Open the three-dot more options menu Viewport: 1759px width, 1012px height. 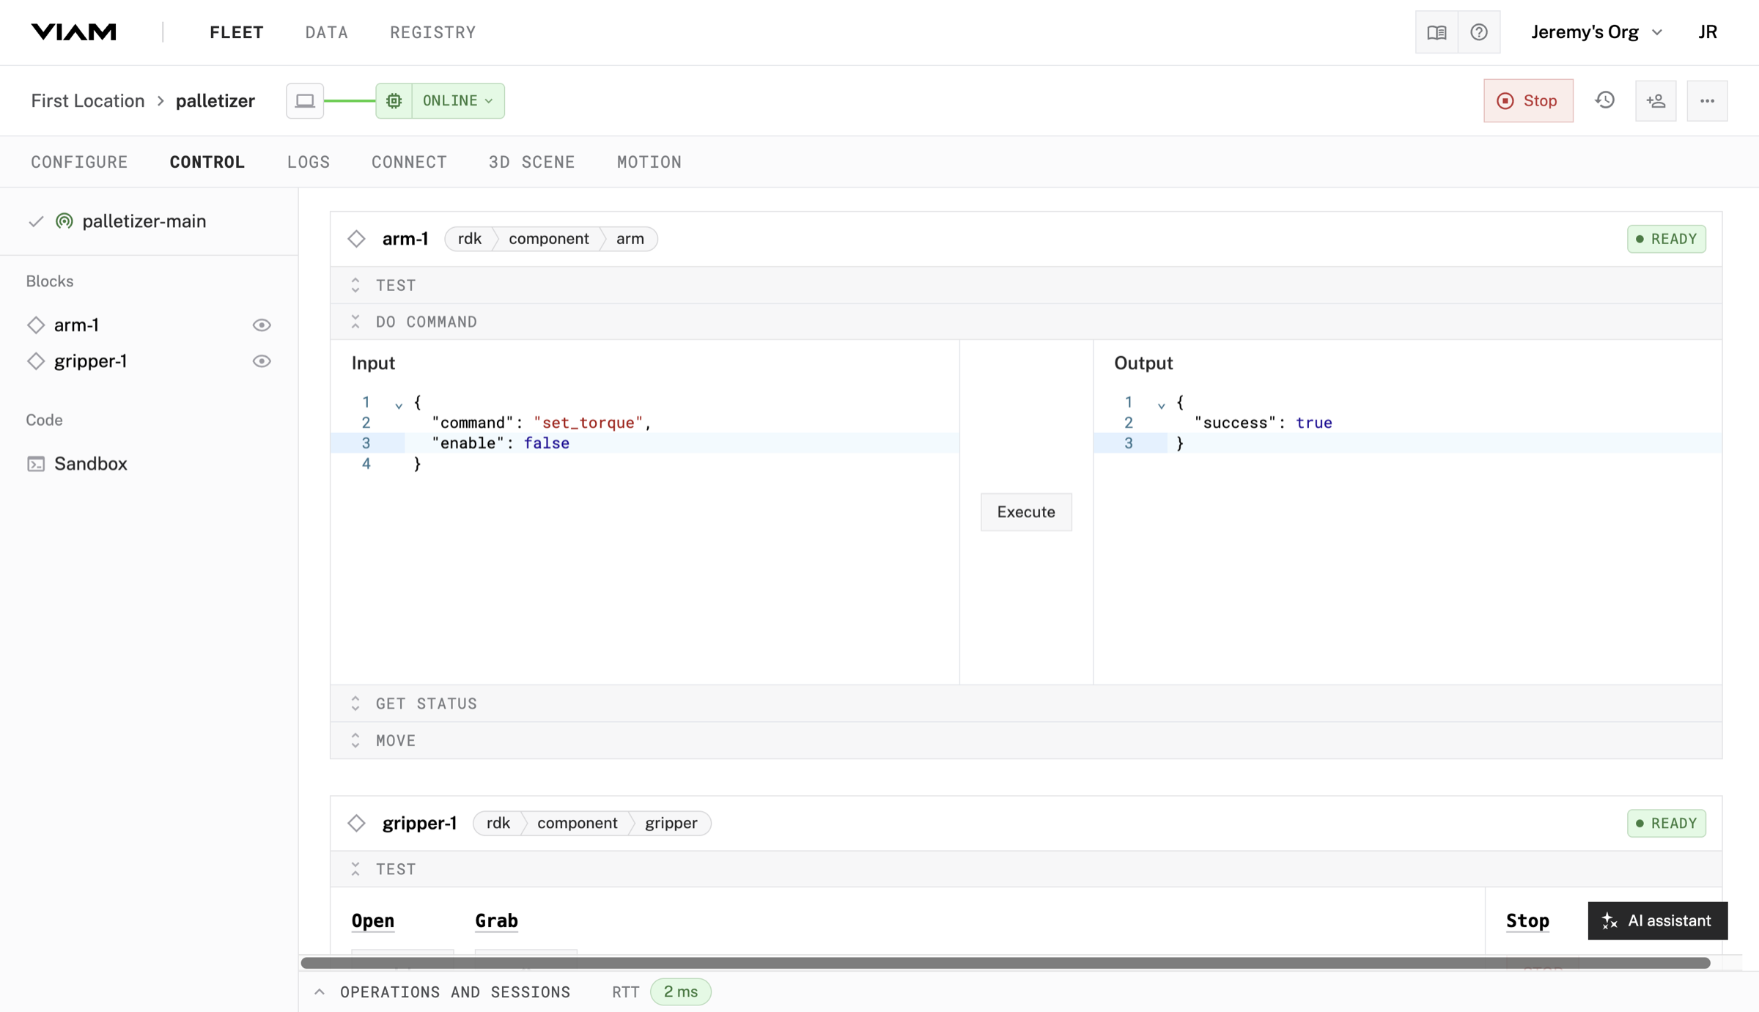1707,100
